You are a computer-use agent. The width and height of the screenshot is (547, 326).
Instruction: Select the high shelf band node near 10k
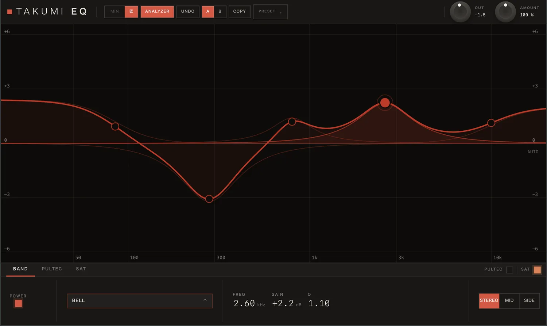click(491, 123)
